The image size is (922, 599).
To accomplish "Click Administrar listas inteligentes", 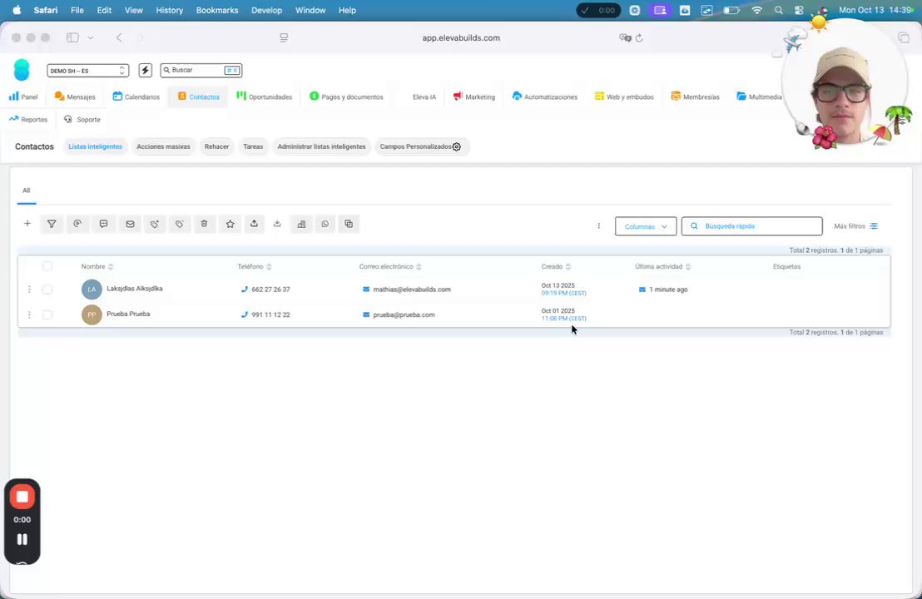I will [322, 146].
